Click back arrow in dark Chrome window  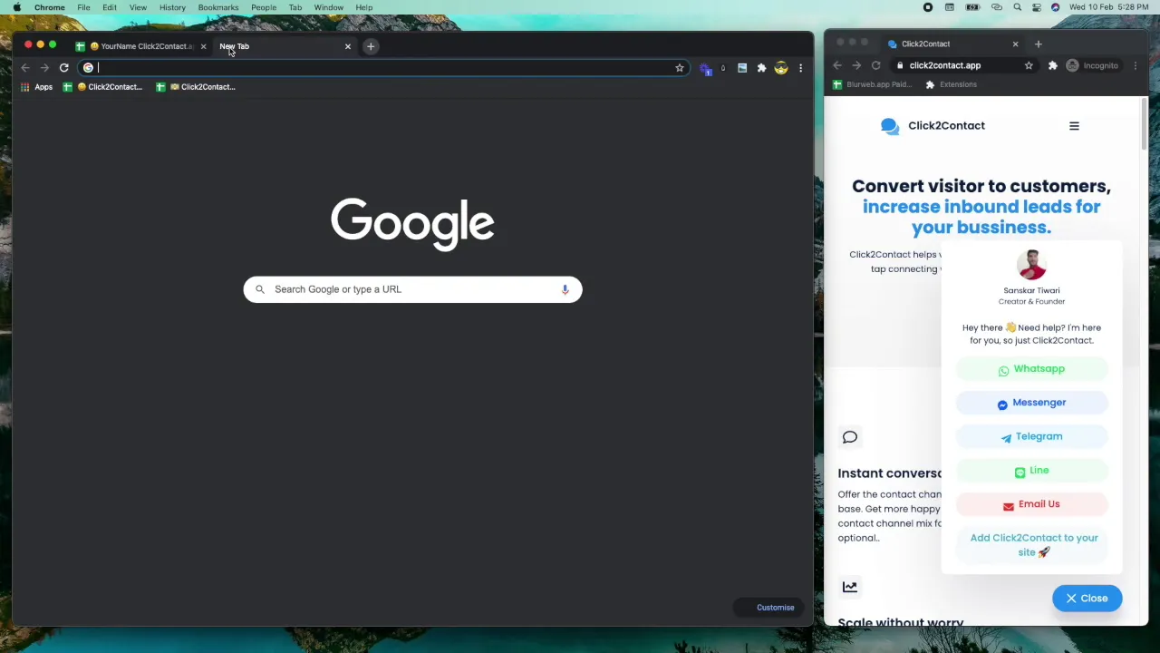tap(25, 68)
